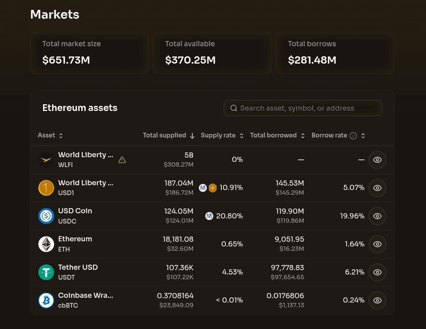Toggle the eye button on cbBTC row
The height and width of the screenshot is (329, 426).
coord(377,300)
